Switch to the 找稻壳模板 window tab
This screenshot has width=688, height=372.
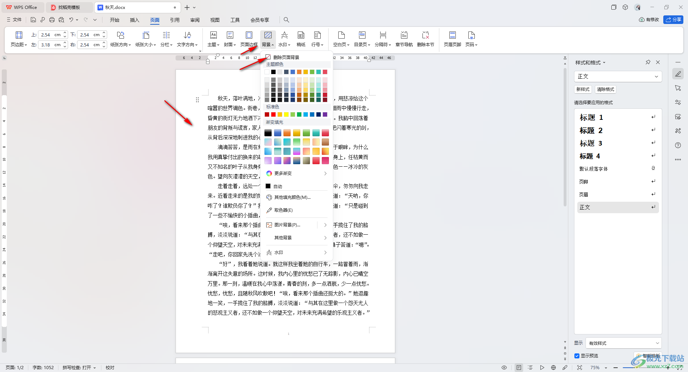[x=69, y=8]
